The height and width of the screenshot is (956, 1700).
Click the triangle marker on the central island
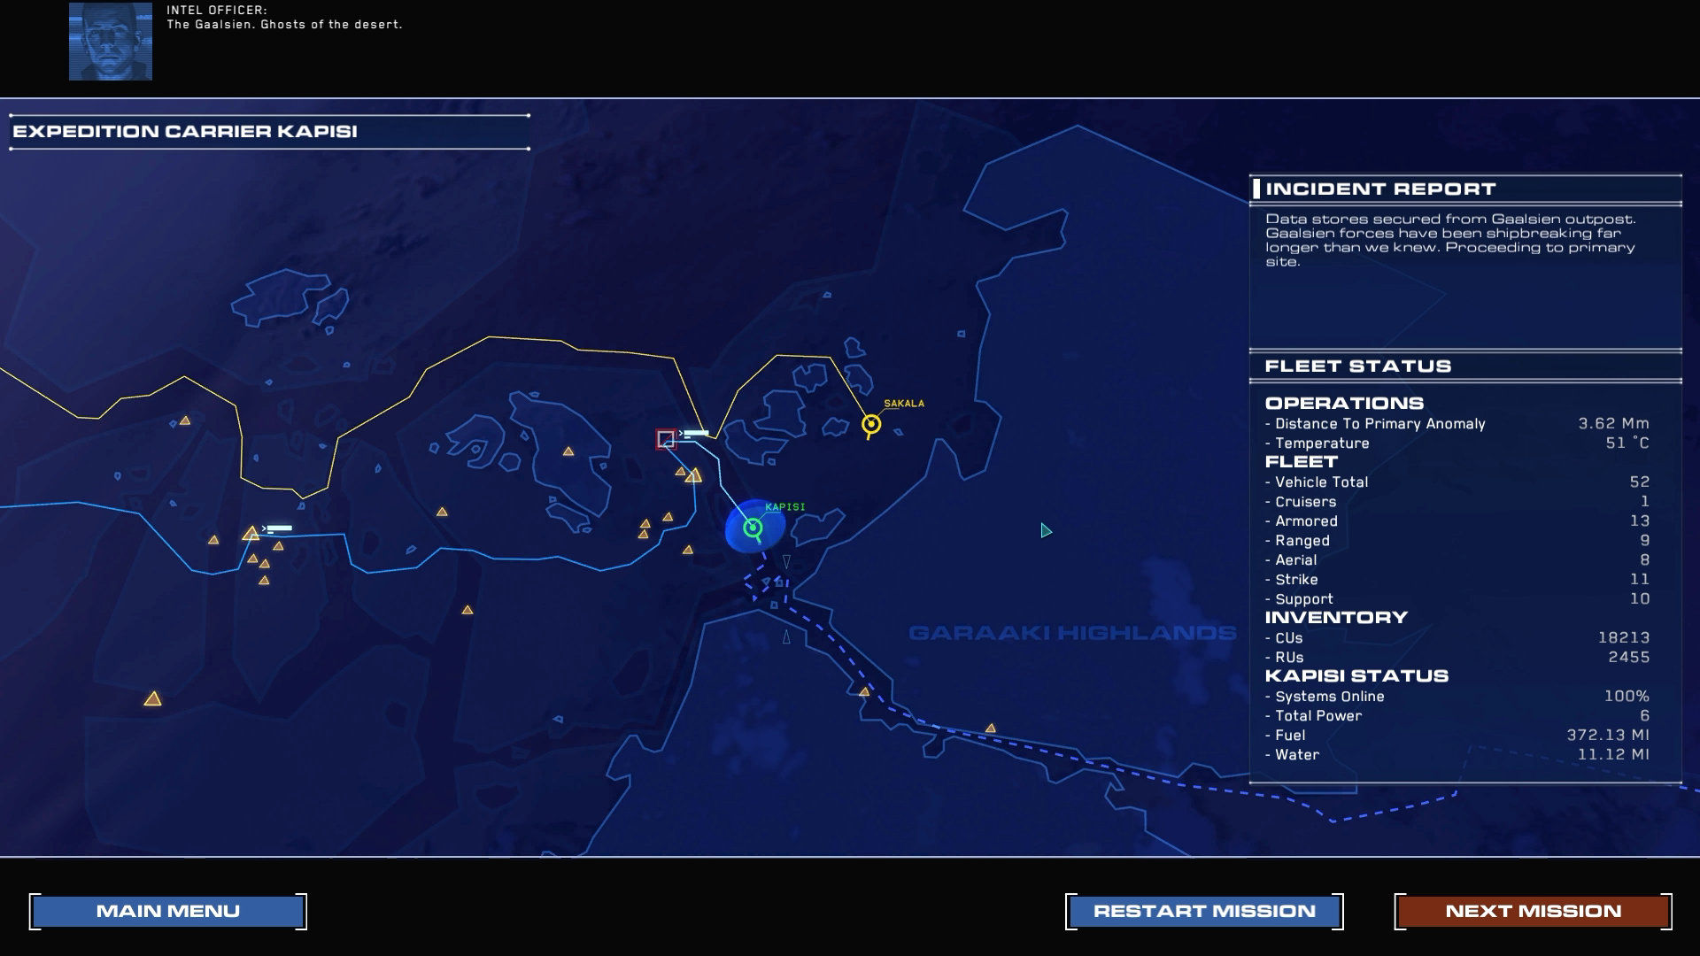pos(568,451)
